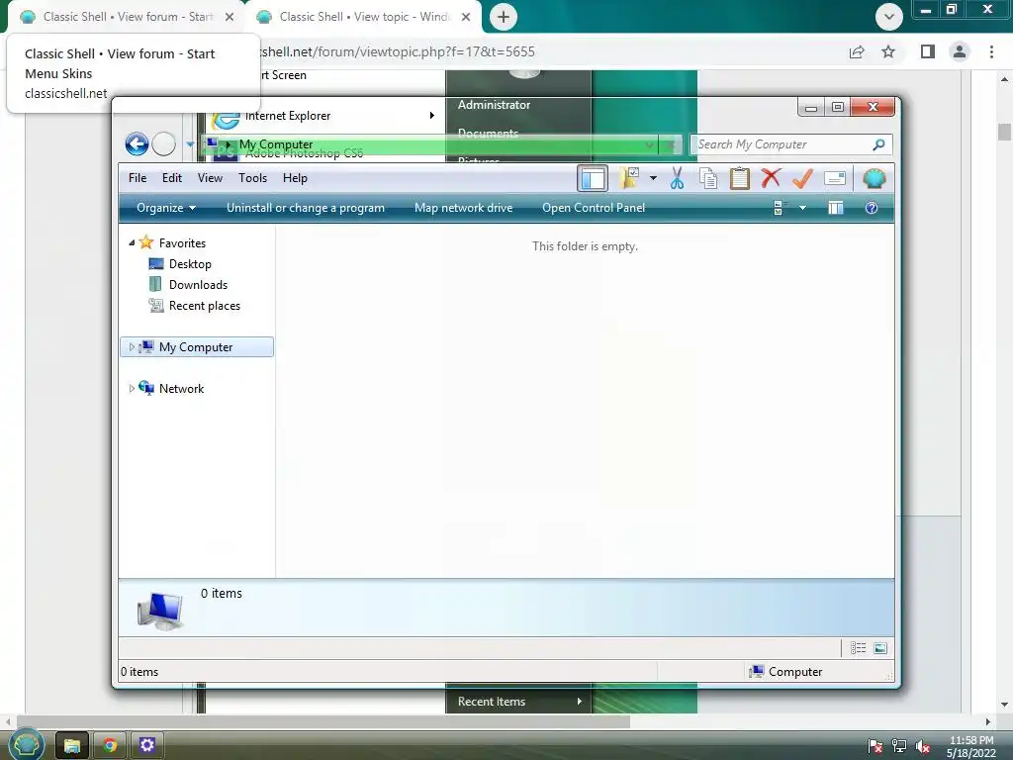
Task: Click Administrator in the webpage start menu
Action: pyautogui.click(x=495, y=105)
